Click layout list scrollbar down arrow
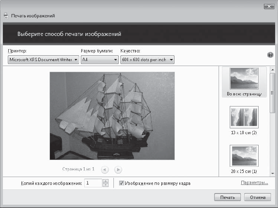This screenshot has width=278, height=208. coord(273,173)
